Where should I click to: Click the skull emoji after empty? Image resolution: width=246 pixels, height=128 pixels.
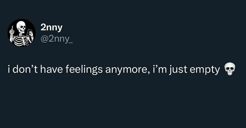[x=230, y=70]
